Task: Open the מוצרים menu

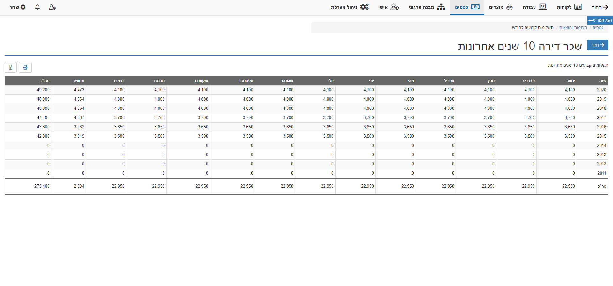Action: pos(501,7)
